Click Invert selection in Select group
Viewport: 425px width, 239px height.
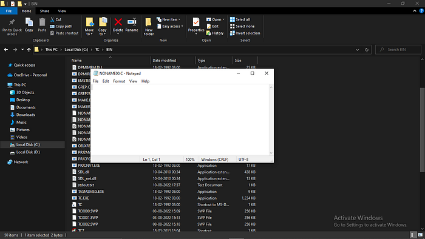245,33
